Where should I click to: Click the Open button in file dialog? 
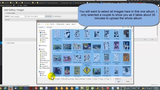[119, 81]
